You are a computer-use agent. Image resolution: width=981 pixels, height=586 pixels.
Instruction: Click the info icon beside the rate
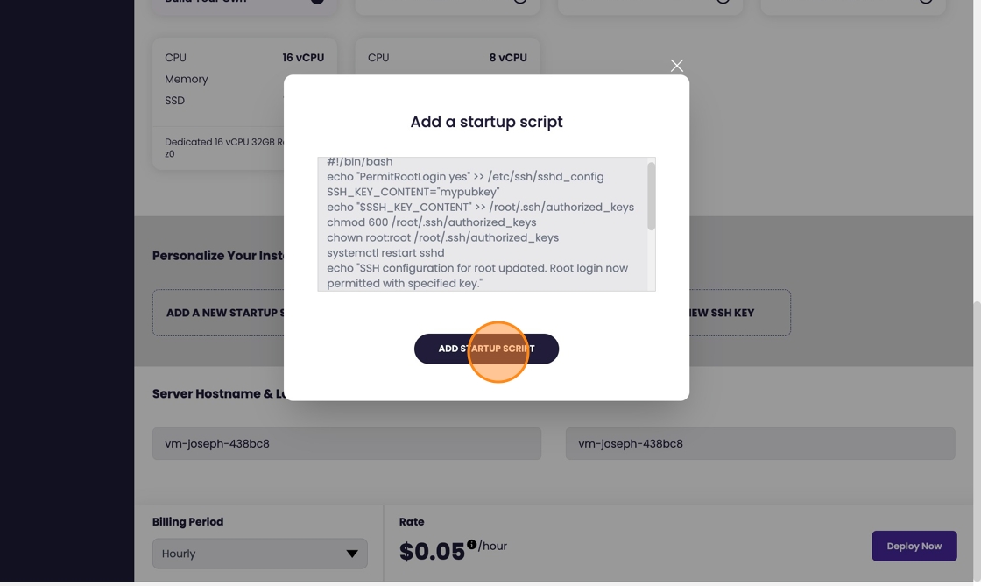471,544
